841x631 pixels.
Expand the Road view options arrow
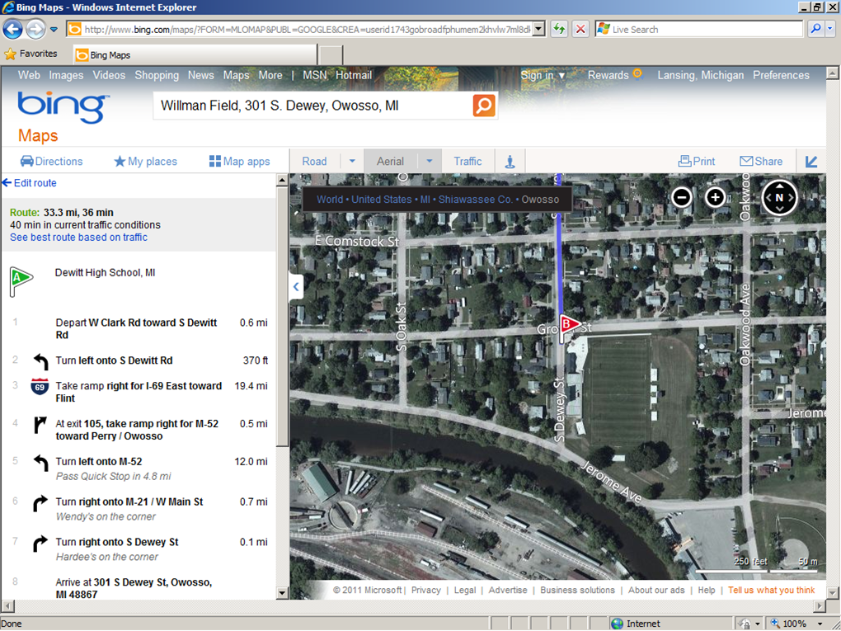tap(352, 161)
